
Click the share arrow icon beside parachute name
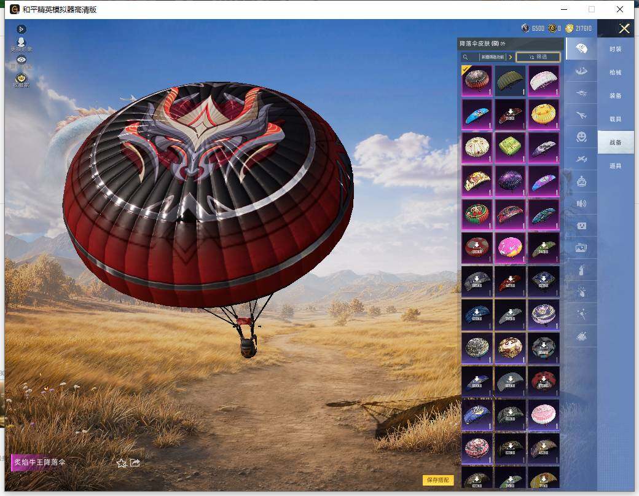[x=135, y=463]
